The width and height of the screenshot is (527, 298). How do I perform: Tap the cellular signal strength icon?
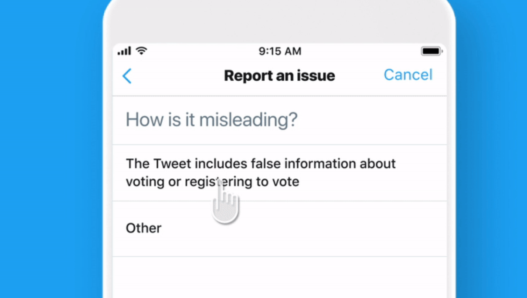pyautogui.click(x=124, y=51)
